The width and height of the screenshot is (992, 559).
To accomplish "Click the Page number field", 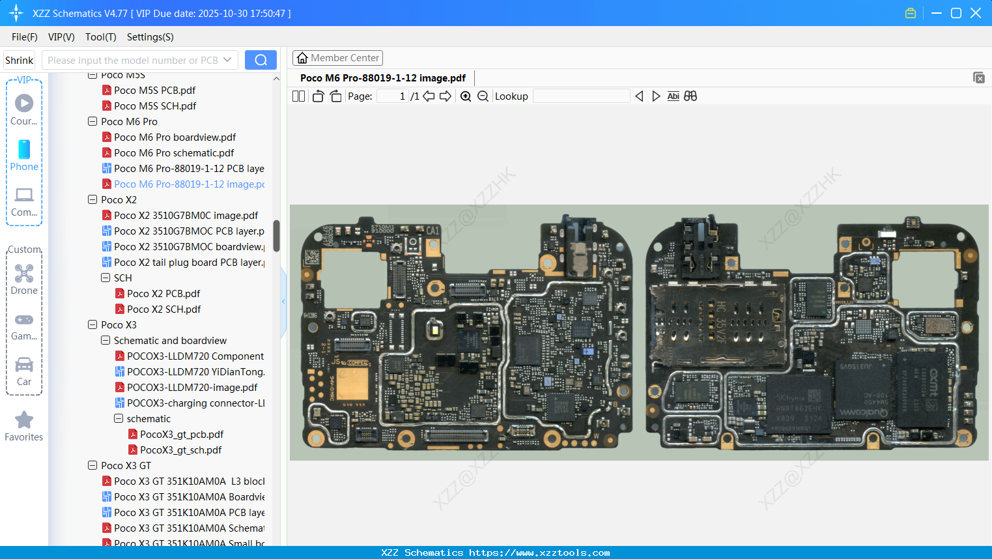I will [x=393, y=96].
